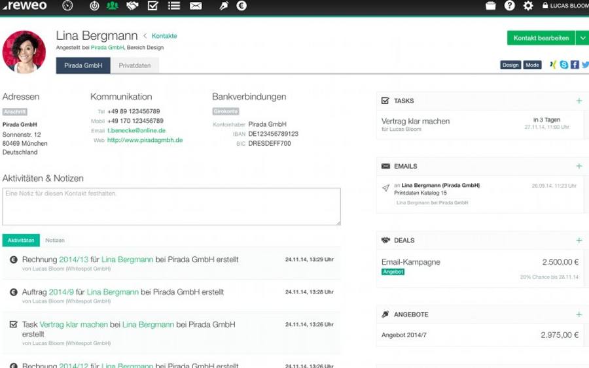Open the green contacts people icon
Image resolution: width=589 pixels, height=368 pixels.
112,6
